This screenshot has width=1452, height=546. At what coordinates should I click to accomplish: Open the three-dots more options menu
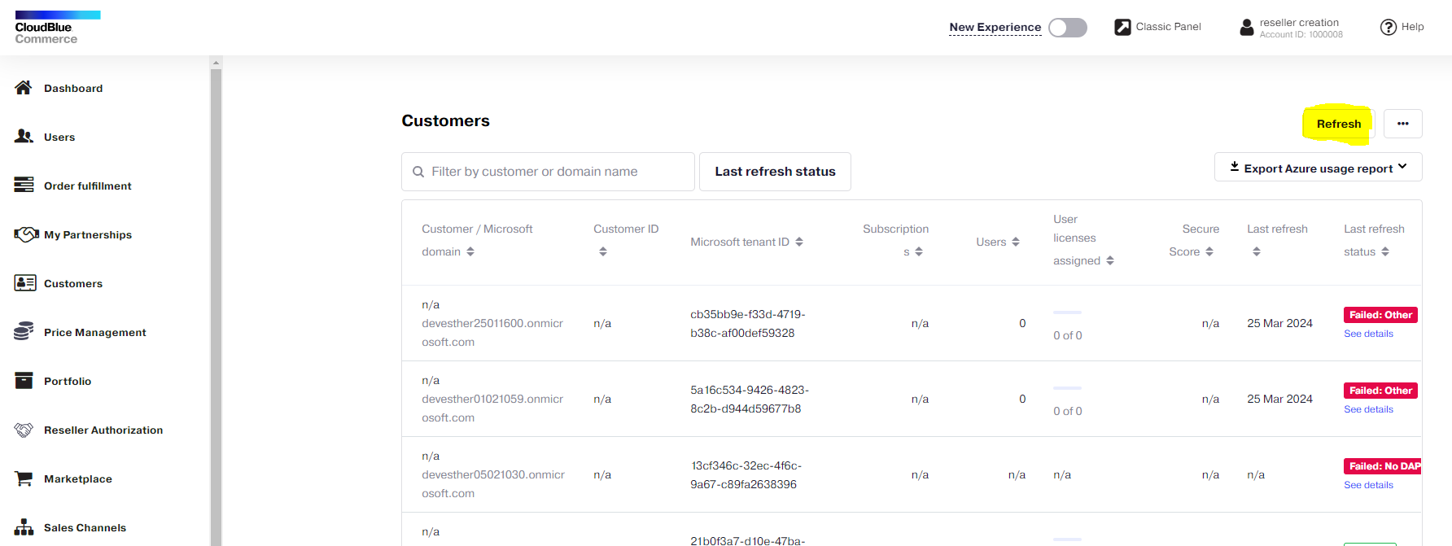[1402, 124]
